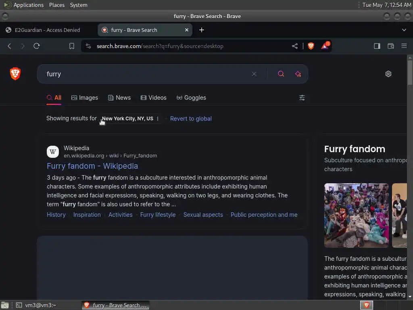Close the furry - Brave Search tab
This screenshot has width=413, height=310.
coord(186,30)
